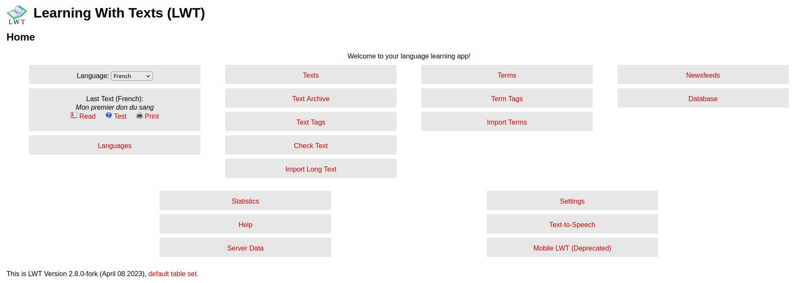Open Term Tags

(x=507, y=99)
